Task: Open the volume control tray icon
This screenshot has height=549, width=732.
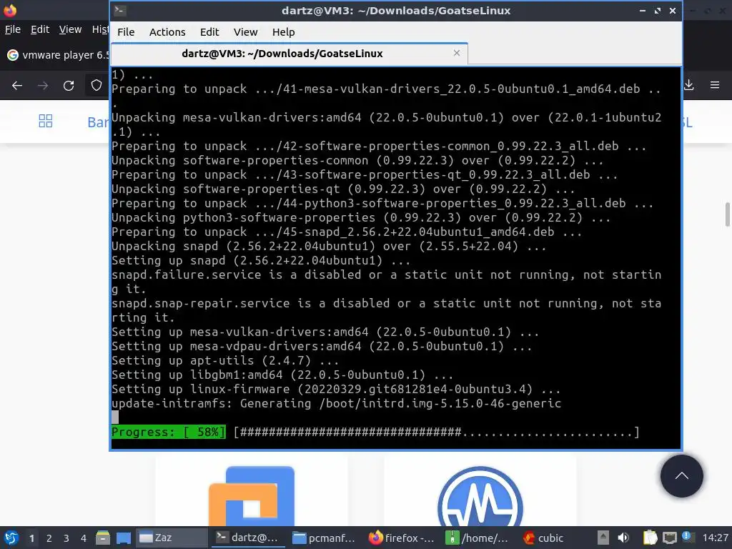Action: point(623,538)
